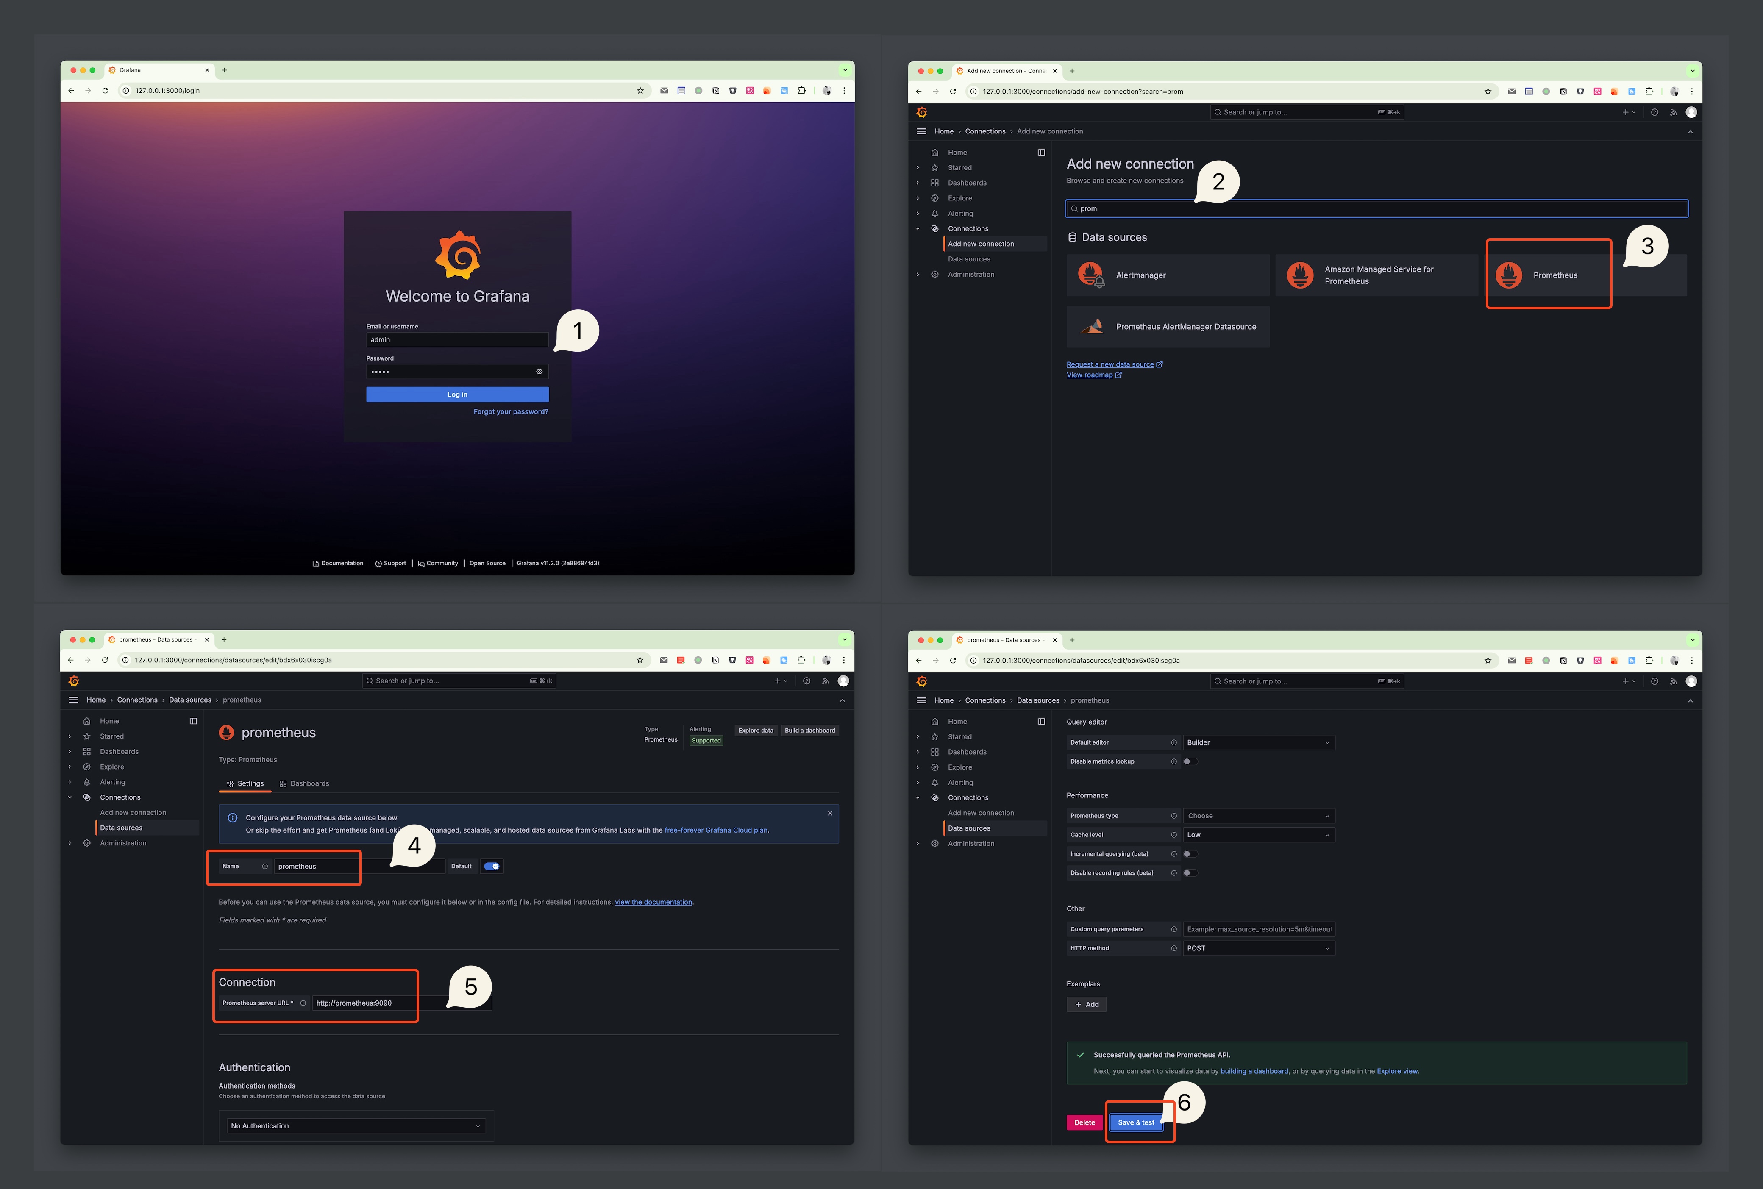Click the Name field containing prometheus
This screenshot has height=1189, width=1763.
click(x=359, y=866)
